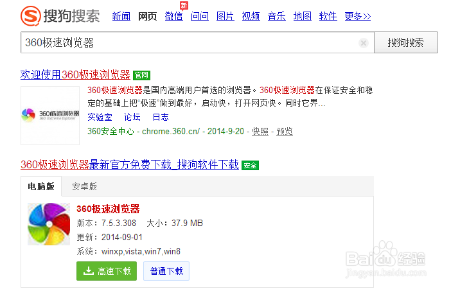Click the green 官网 badge
This screenshot has width=451, height=289.
(141, 75)
